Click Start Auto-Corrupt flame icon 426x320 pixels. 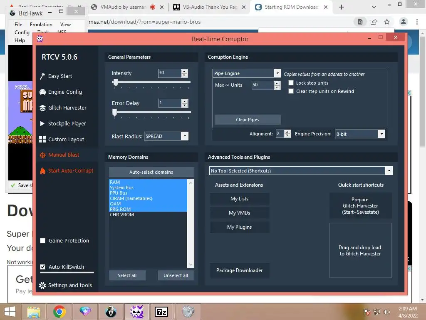[42, 171]
